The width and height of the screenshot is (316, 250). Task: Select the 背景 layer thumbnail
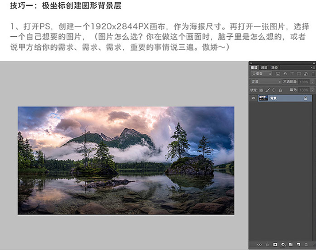coord(263,98)
